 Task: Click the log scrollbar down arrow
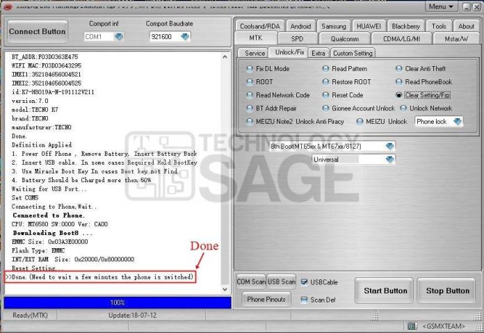(x=225, y=289)
